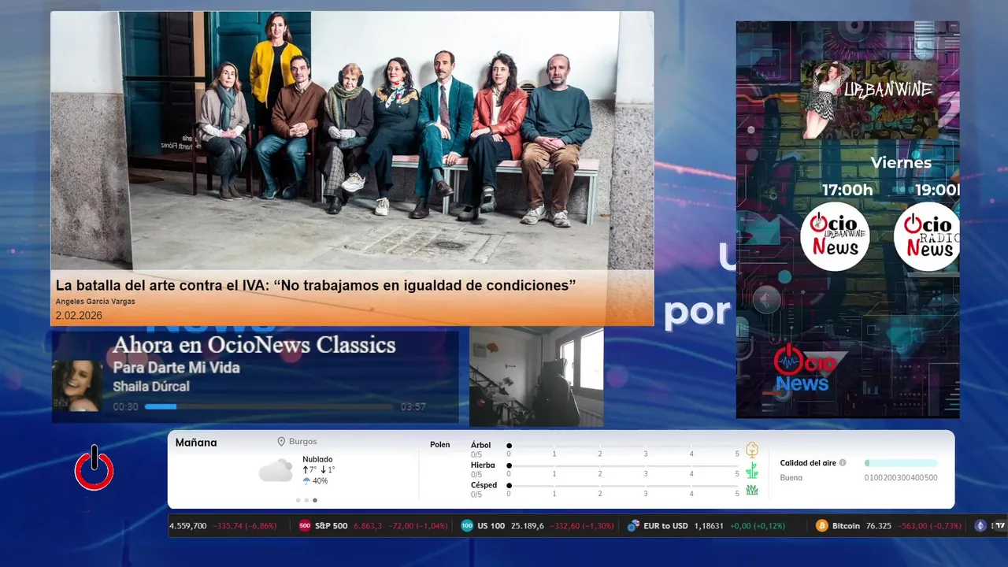This screenshot has width=1008, height=567.
Task: Click the cloudy weather icon
Action: tap(276, 471)
